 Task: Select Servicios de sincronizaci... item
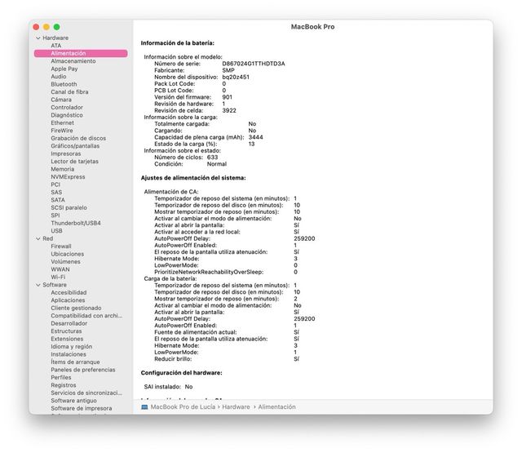tap(86, 393)
